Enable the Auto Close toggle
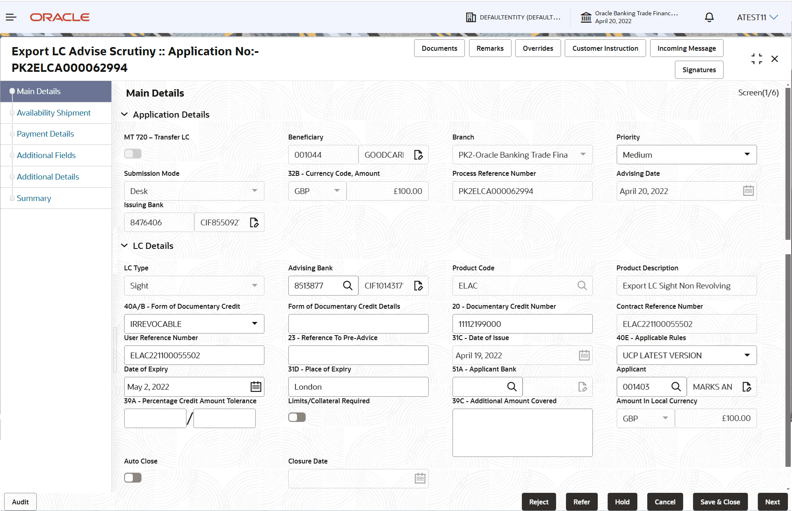 coord(132,477)
